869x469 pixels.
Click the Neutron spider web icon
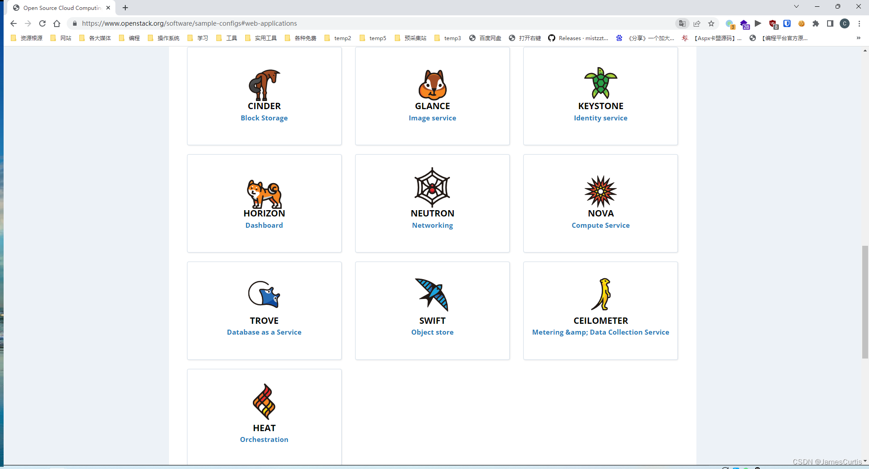(432, 188)
